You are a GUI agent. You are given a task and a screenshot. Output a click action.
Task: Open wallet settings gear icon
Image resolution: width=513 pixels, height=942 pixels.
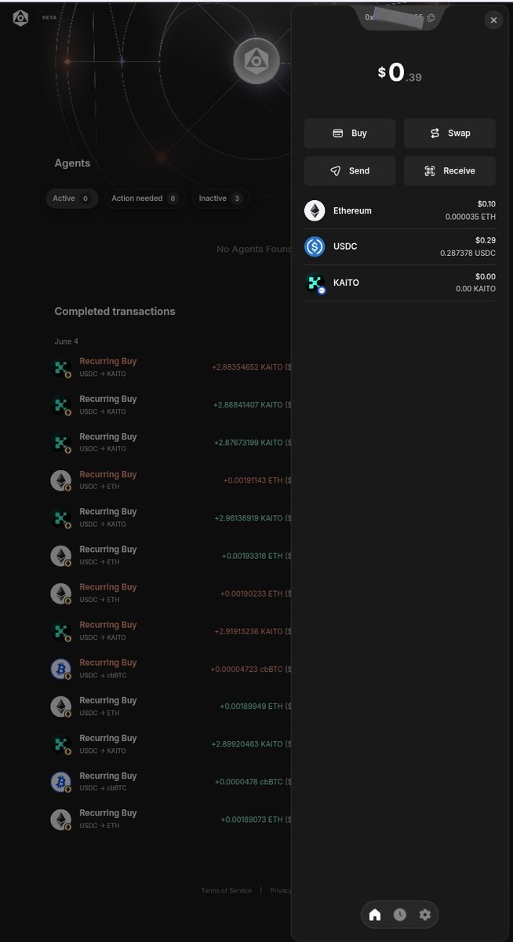pyautogui.click(x=425, y=915)
